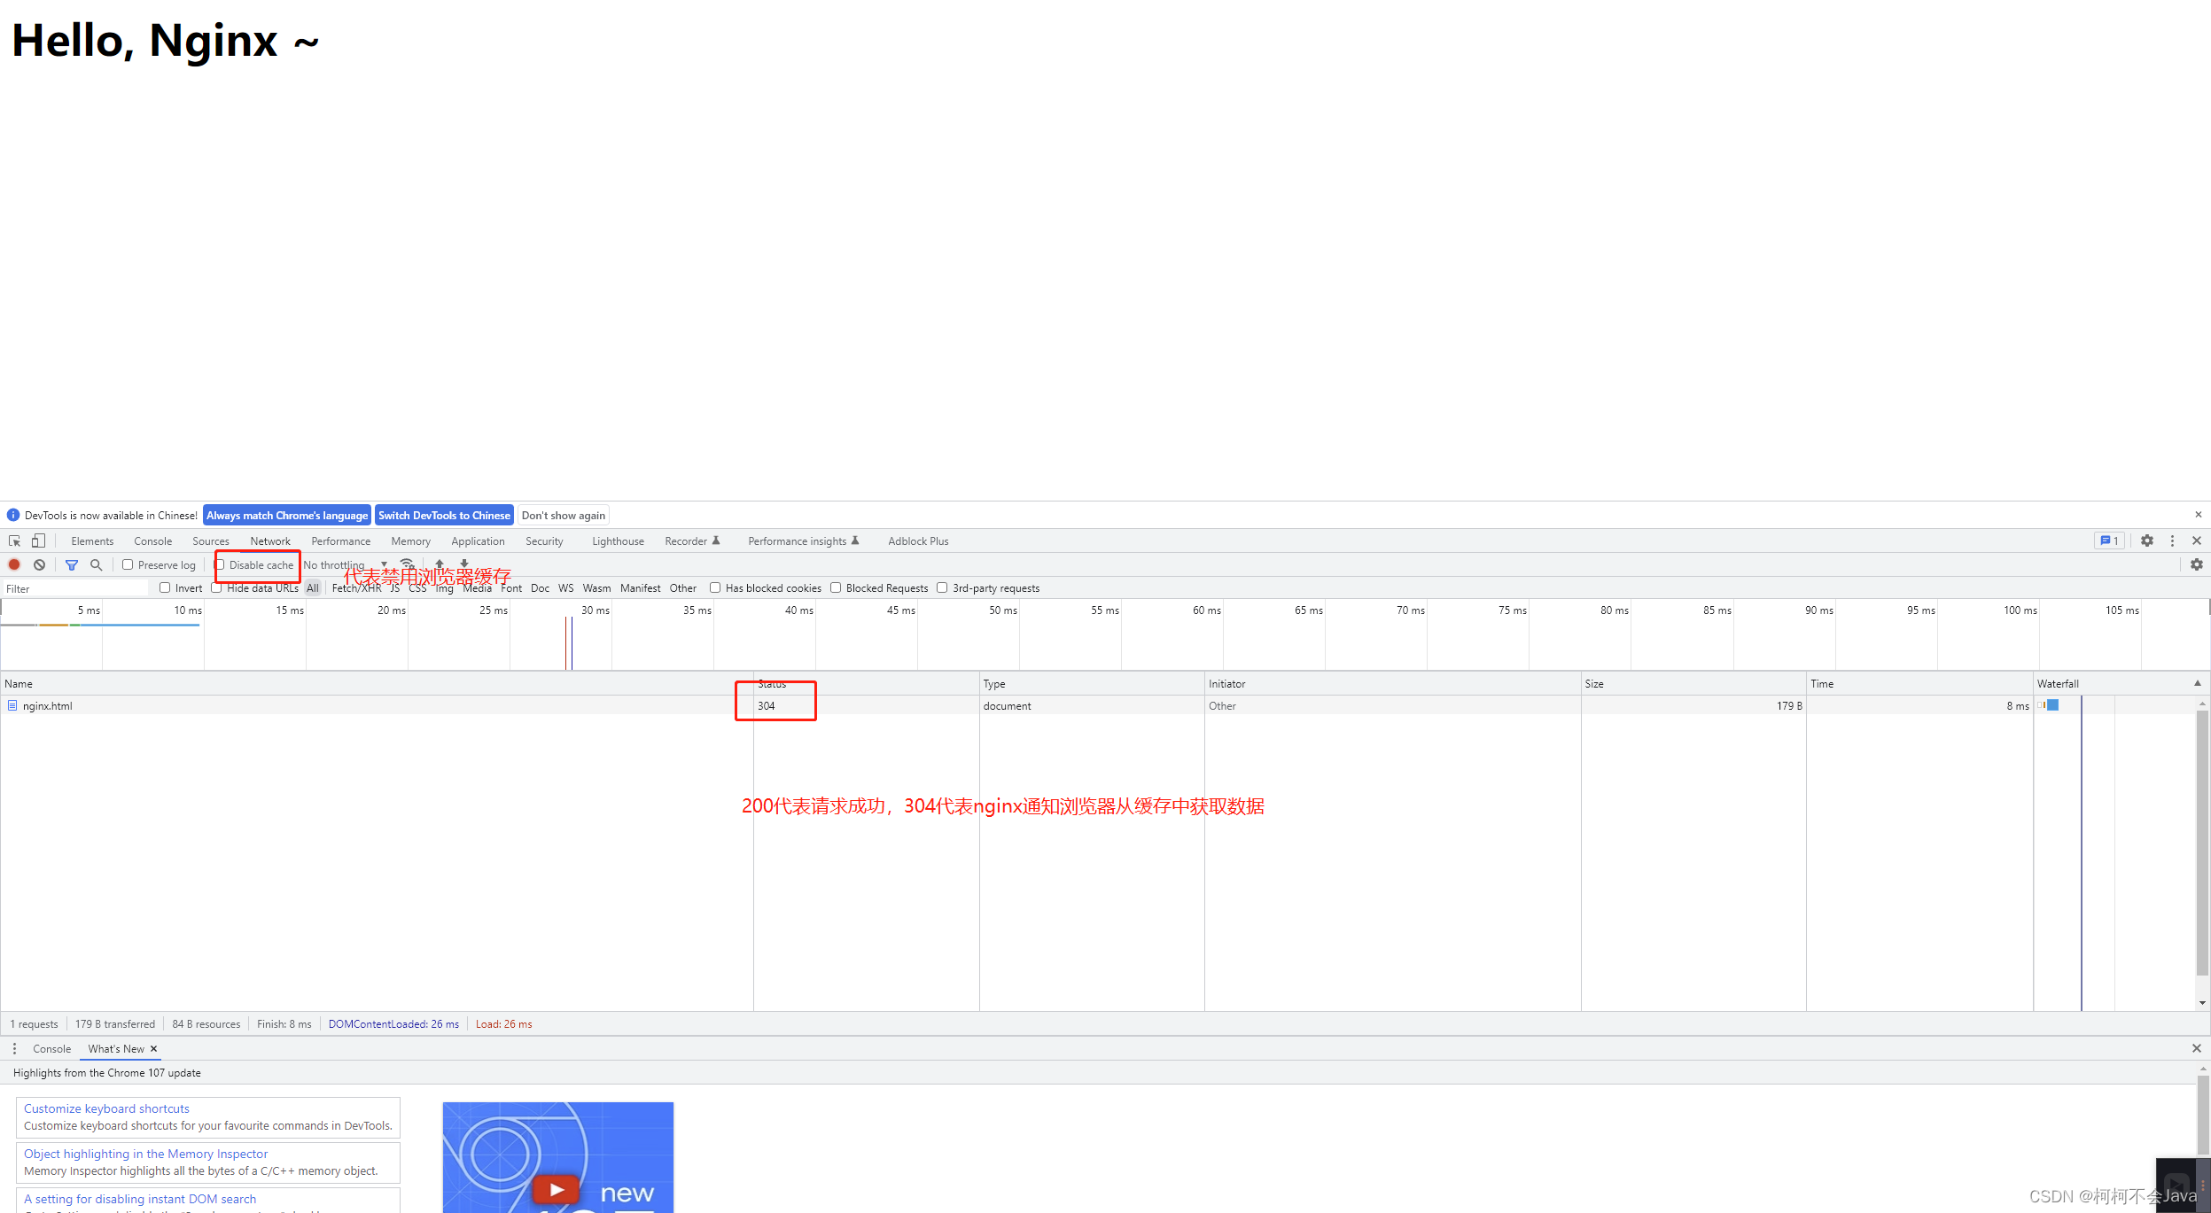Screen dimensions: 2211x1213
Task: Open the drawer three-dot menu
Action: 14,1048
